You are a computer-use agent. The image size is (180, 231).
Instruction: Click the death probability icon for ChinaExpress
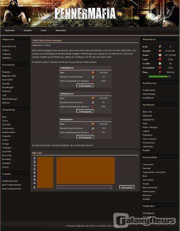93,107
